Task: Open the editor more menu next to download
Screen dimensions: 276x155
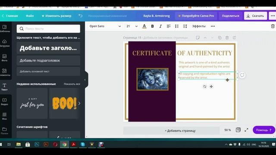Action: click(x=273, y=16)
